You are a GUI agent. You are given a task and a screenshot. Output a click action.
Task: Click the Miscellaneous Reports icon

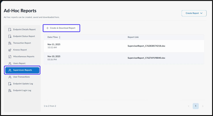click(x=10, y=57)
